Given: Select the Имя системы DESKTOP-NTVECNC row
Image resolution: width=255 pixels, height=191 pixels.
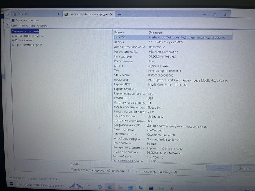Looking at the screenshot, I should (x=173, y=56).
